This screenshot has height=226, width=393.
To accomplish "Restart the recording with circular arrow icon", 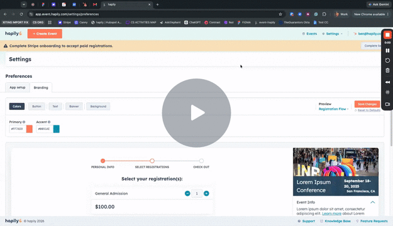I will [x=387, y=60].
